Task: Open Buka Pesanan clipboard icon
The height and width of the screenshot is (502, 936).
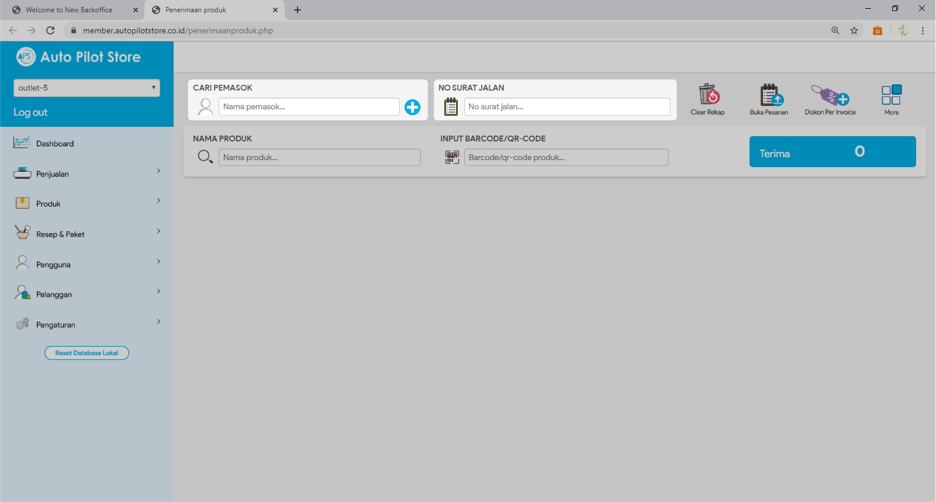Action: 769,95
